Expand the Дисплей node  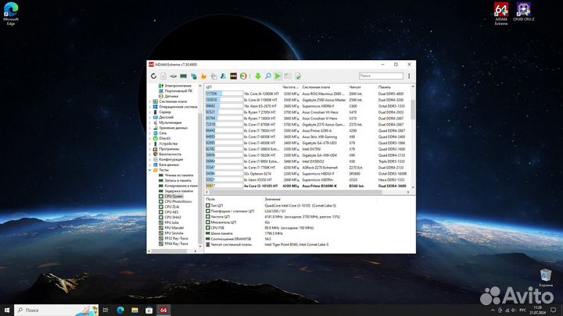point(149,118)
